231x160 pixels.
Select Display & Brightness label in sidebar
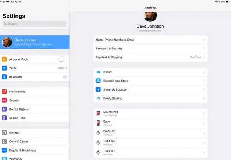click(x=23, y=150)
